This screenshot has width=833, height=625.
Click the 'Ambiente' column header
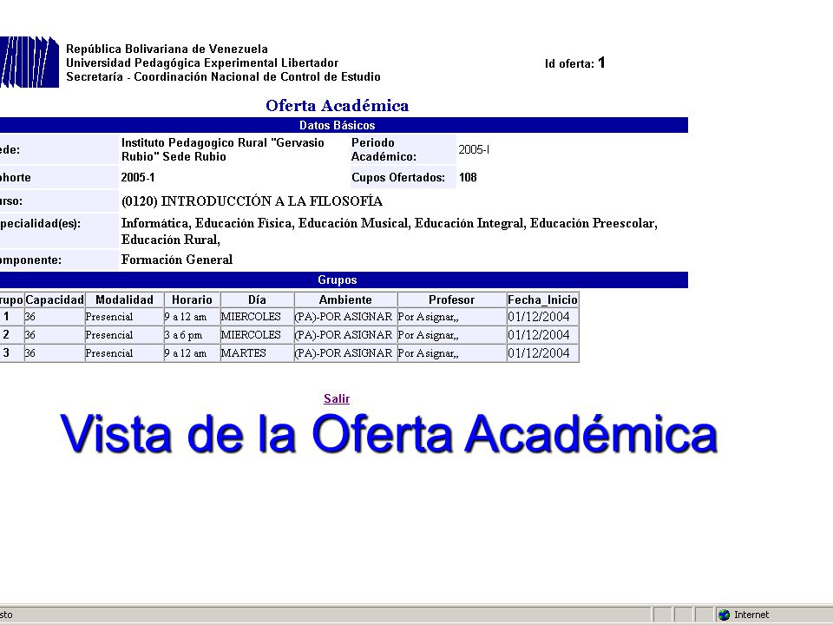click(x=345, y=299)
